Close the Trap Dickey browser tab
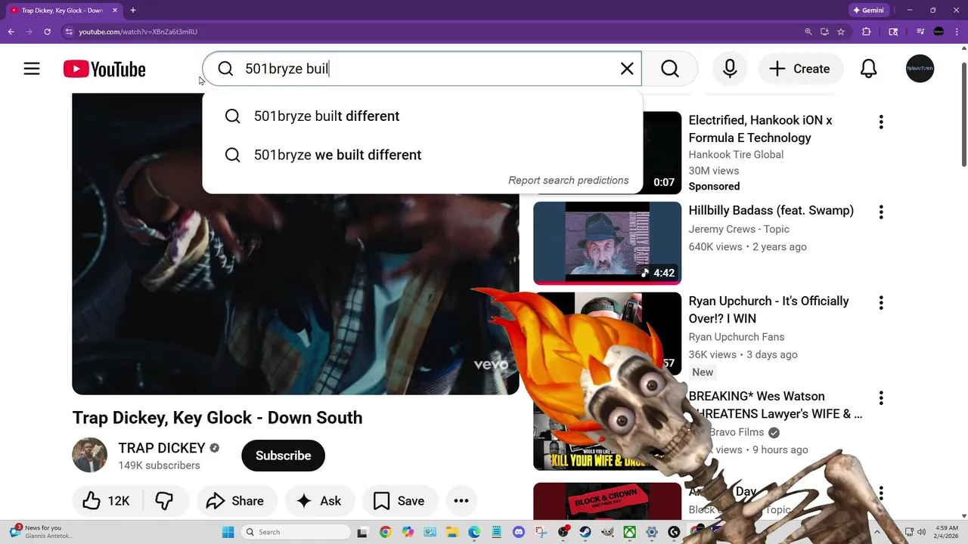Viewport: 968px width, 544px height. 114,11
